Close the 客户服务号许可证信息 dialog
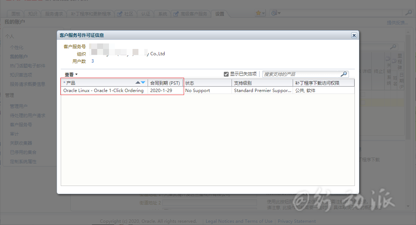Viewport: 416px width, 225px height. (x=354, y=35)
